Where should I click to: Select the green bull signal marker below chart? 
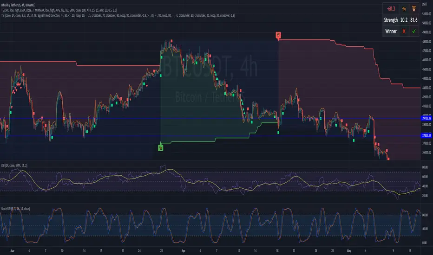click(160, 148)
